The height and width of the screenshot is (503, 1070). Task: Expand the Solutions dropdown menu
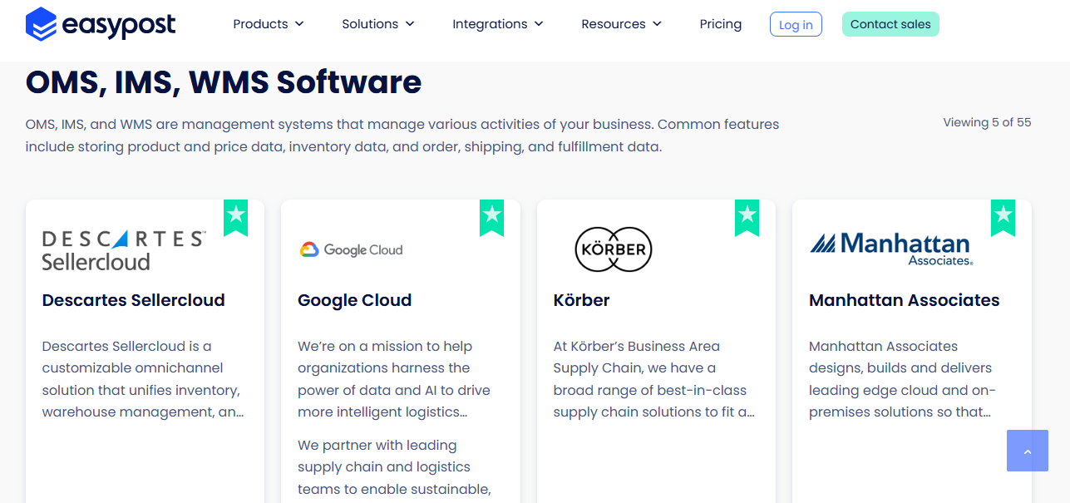[378, 24]
